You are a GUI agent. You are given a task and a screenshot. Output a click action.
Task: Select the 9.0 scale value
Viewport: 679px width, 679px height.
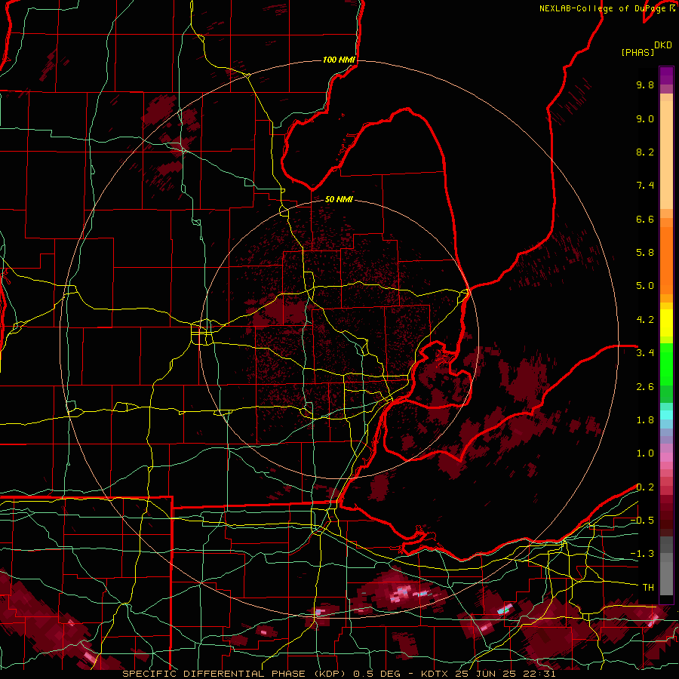pyautogui.click(x=645, y=118)
